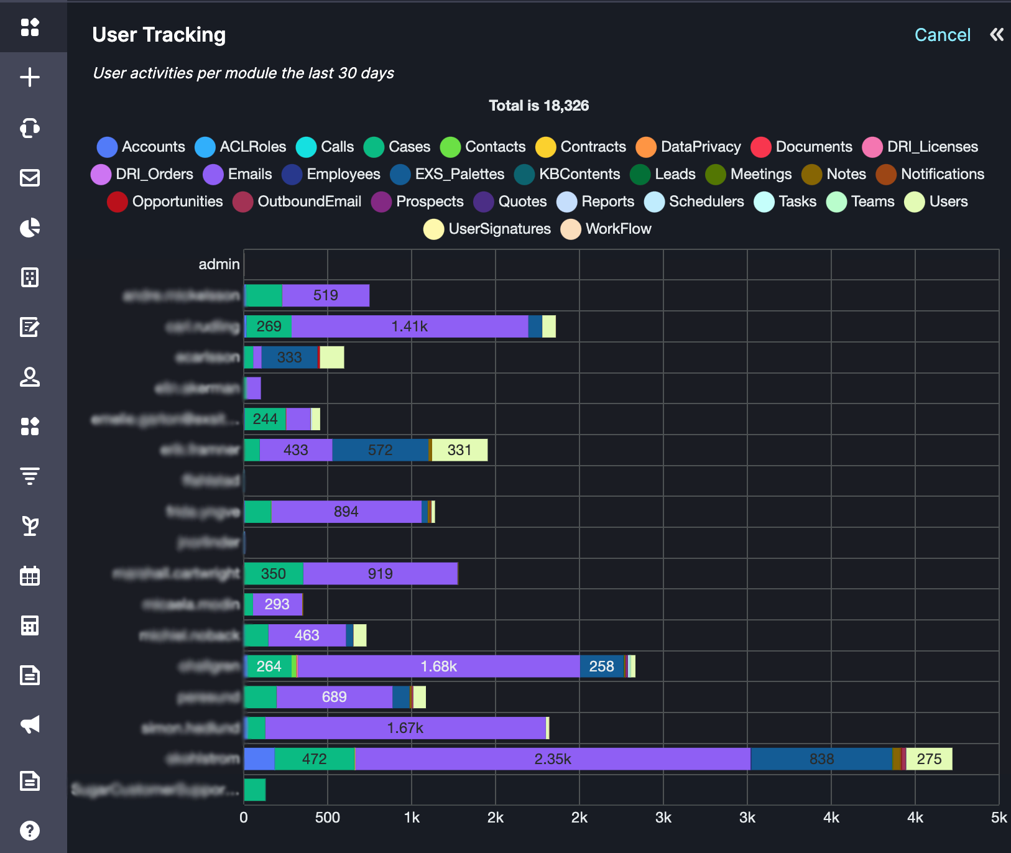Click the OutboundEmail legend swatch
The height and width of the screenshot is (853, 1011).
[x=242, y=201]
